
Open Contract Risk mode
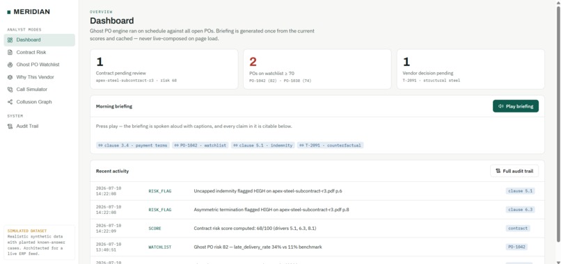(x=40, y=53)
